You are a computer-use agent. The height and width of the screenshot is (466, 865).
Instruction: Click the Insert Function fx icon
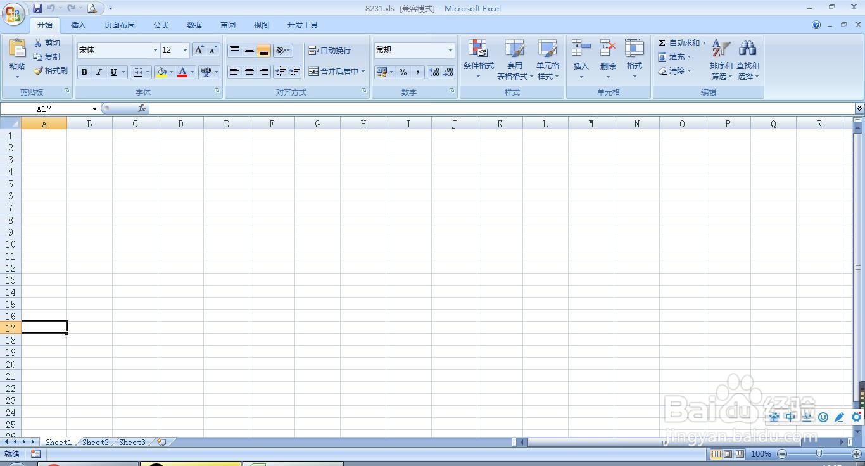tap(142, 109)
